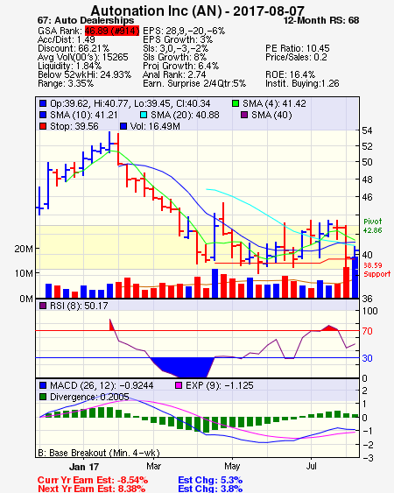
Task: Click the tallest blue volume bar in April
Action: 215,284
